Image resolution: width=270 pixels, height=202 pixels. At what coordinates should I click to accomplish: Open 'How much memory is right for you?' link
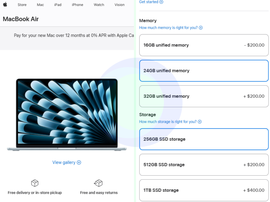click(x=171, y=28)
